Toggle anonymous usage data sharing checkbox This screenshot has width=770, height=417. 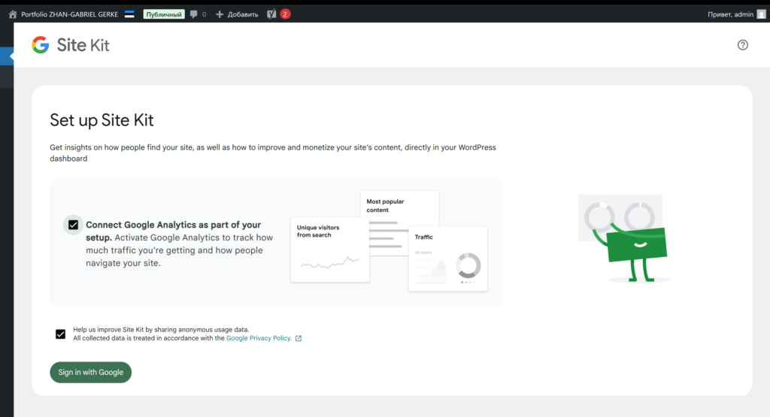60,334
